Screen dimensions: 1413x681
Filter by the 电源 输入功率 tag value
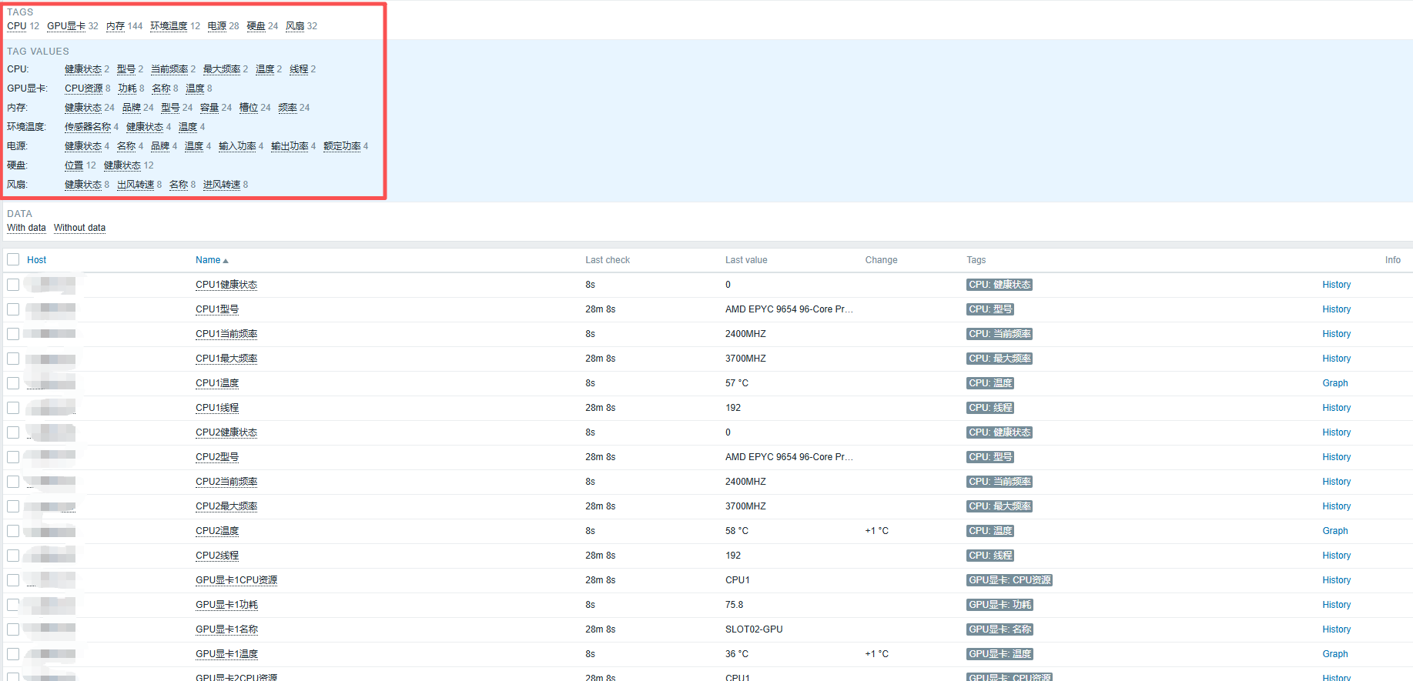tap(237, 146)
